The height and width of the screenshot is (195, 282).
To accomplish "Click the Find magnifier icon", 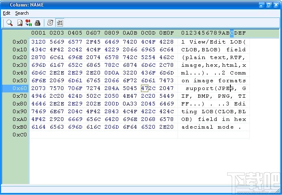I will [9, 23].
